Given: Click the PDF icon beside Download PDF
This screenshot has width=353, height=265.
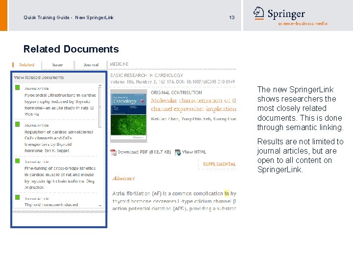Looking at the screenshot, I should pyautogui.click(x=113, y=152).
